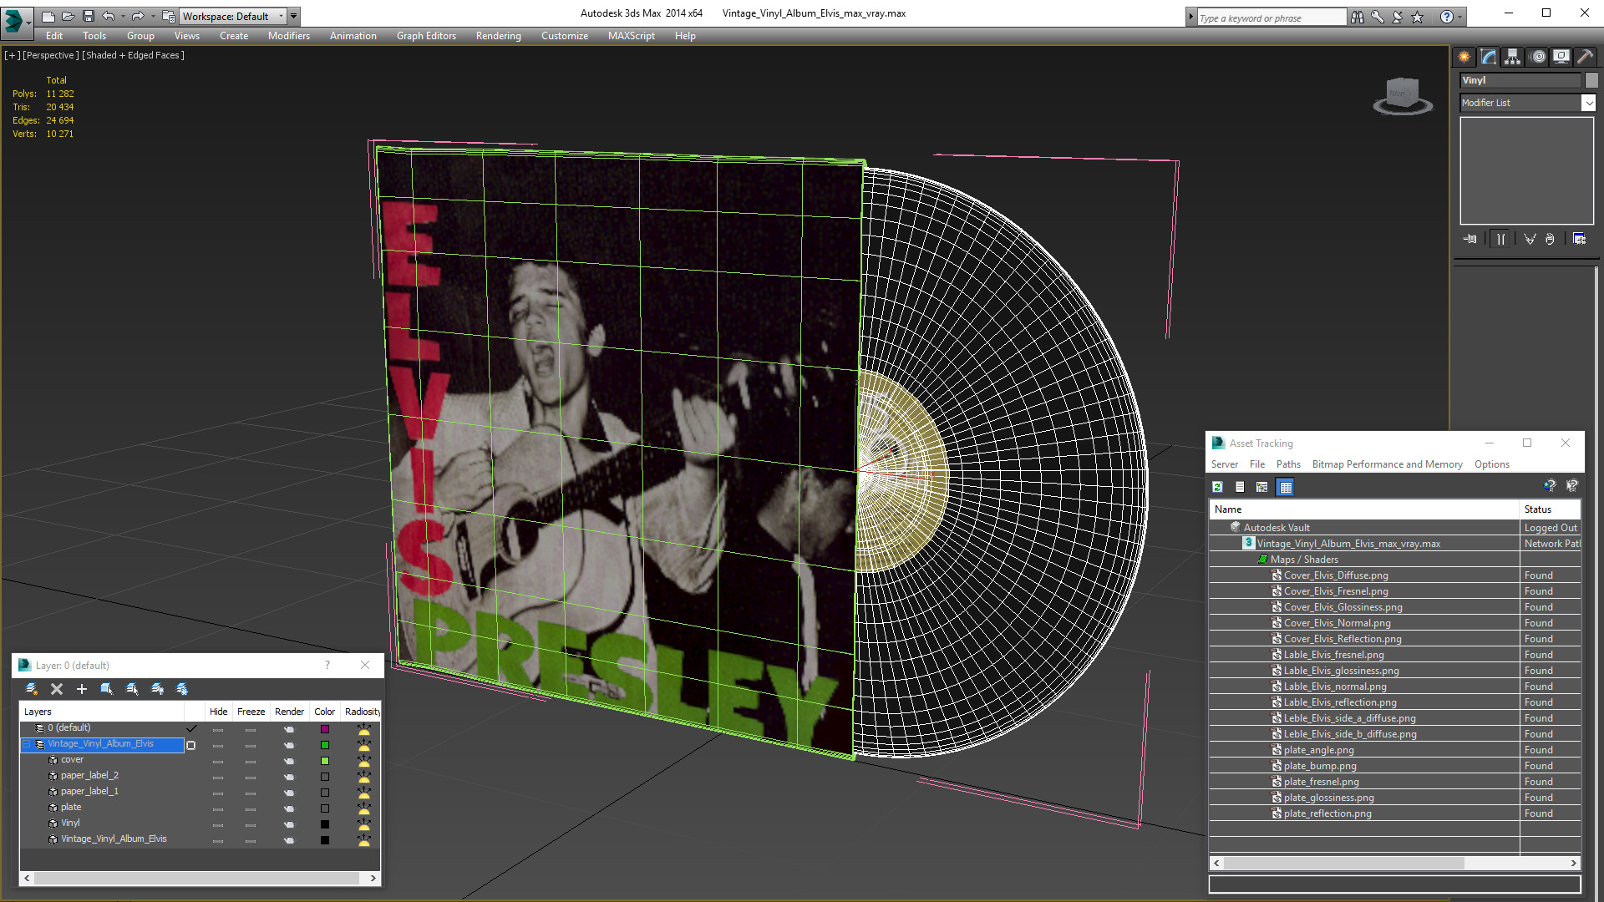Click the Communication Center satellite icon
This screenshot has width=1604, height=902.
point(1398,17)
